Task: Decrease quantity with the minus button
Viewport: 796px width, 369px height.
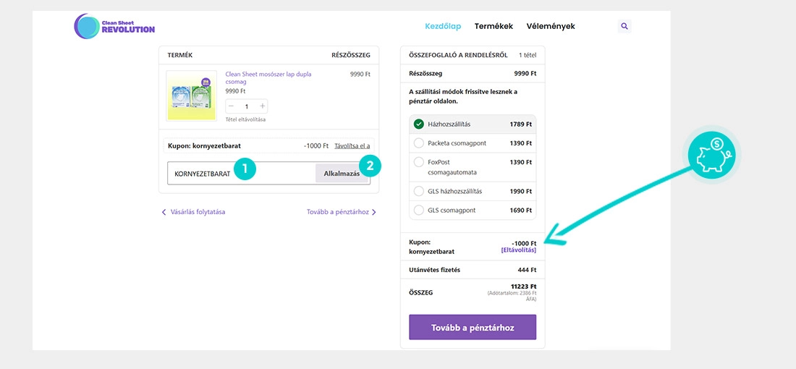Action: pyautogui.click(x=232, y=106)
